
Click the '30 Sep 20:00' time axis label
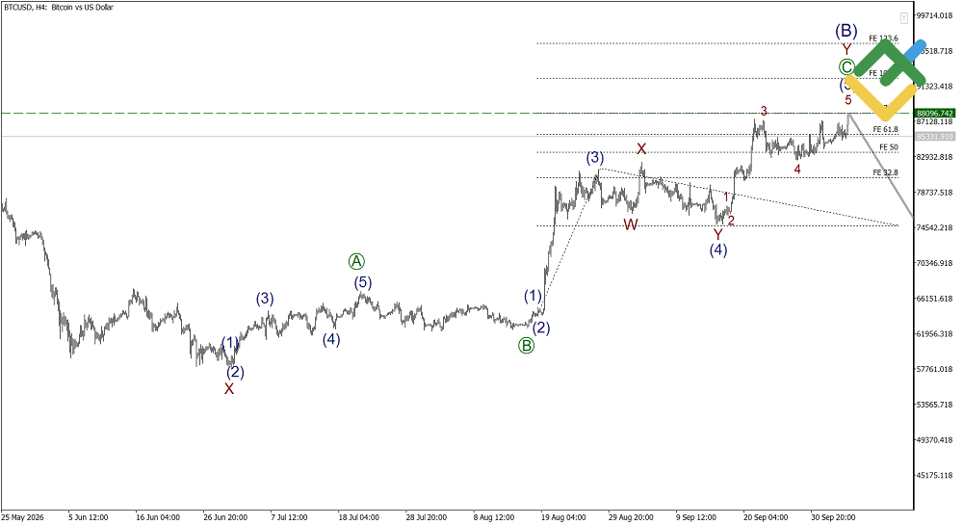pyautogui.click(x=833, y=517)
